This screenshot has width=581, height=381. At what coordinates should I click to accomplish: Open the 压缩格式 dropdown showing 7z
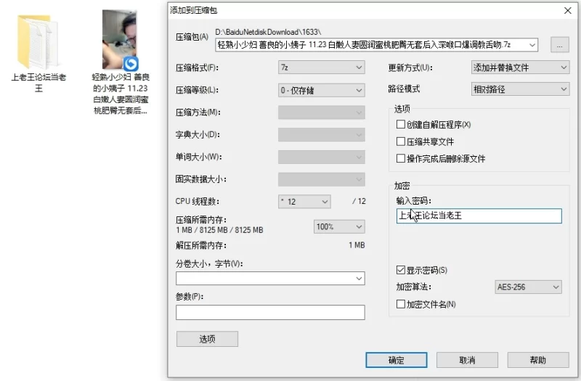click(321, 68)
